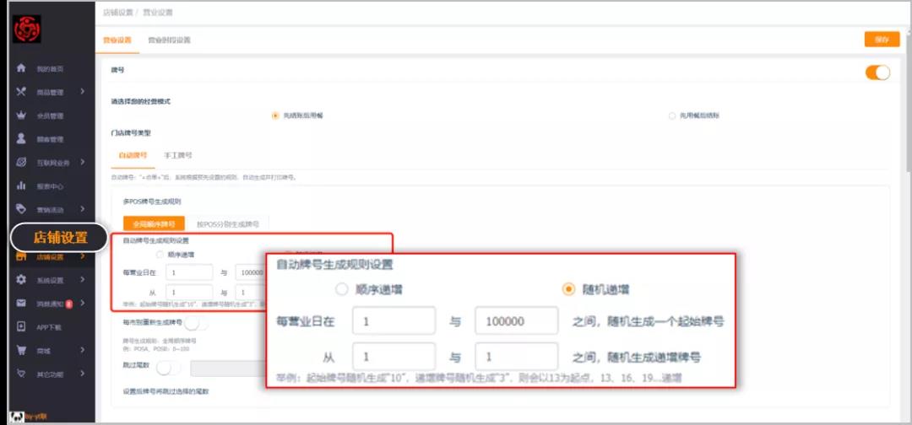
Task: Open 消息通知 envelope icon
Action: tap(22, 303)
